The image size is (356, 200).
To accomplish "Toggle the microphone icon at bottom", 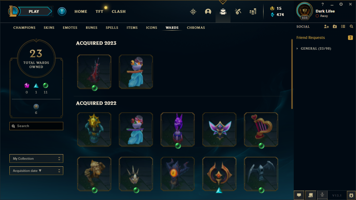I will [x=322, y=195].
